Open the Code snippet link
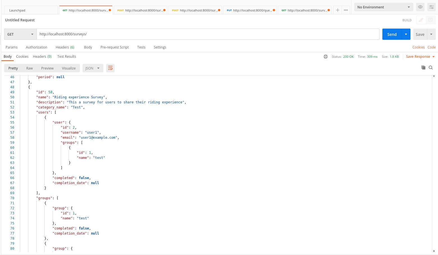 [432, 47]
